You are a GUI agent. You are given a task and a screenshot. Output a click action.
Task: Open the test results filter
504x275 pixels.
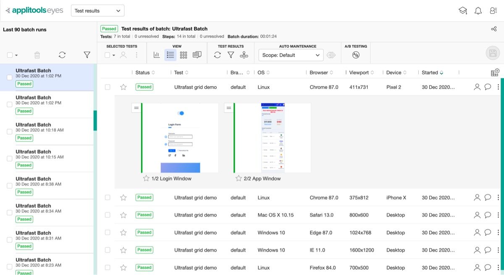(231, 55)
